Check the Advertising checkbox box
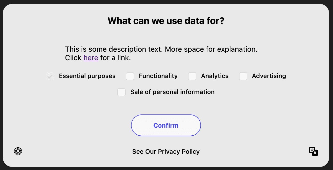Screen dimensions: 333x170 click(x=243, y=76)
